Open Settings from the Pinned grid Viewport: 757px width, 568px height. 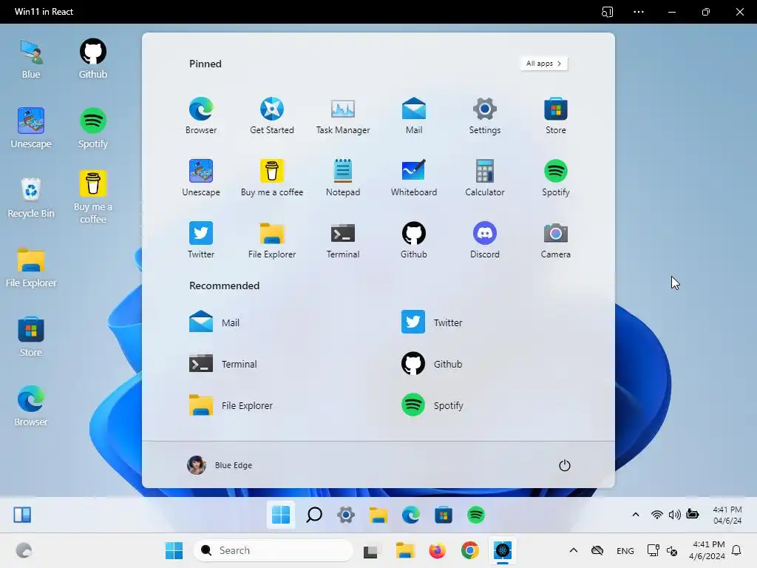[485, 116]
